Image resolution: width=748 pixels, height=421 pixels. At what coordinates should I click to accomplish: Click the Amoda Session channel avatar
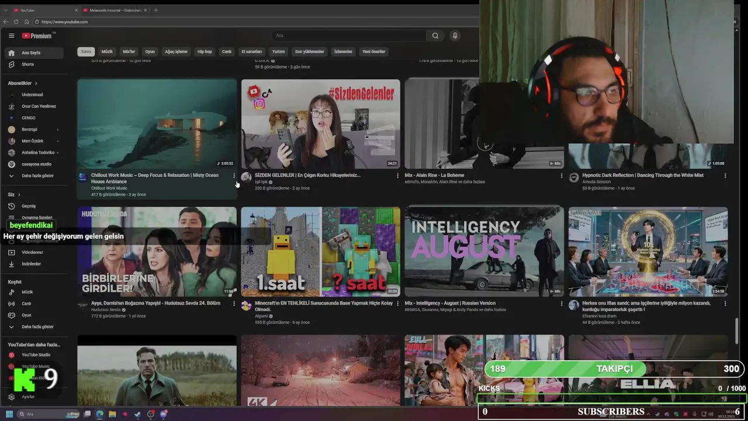coord(574,177)
